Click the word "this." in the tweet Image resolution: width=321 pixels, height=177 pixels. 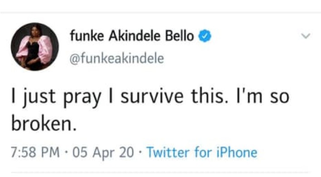tap(209, 96)
